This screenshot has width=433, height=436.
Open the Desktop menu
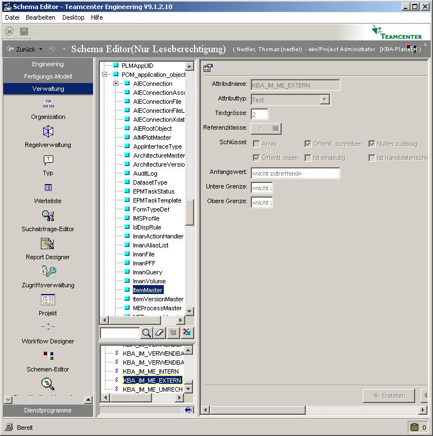[x=73, y=17]
